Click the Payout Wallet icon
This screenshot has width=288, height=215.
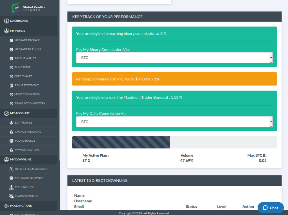click(11, 58)
